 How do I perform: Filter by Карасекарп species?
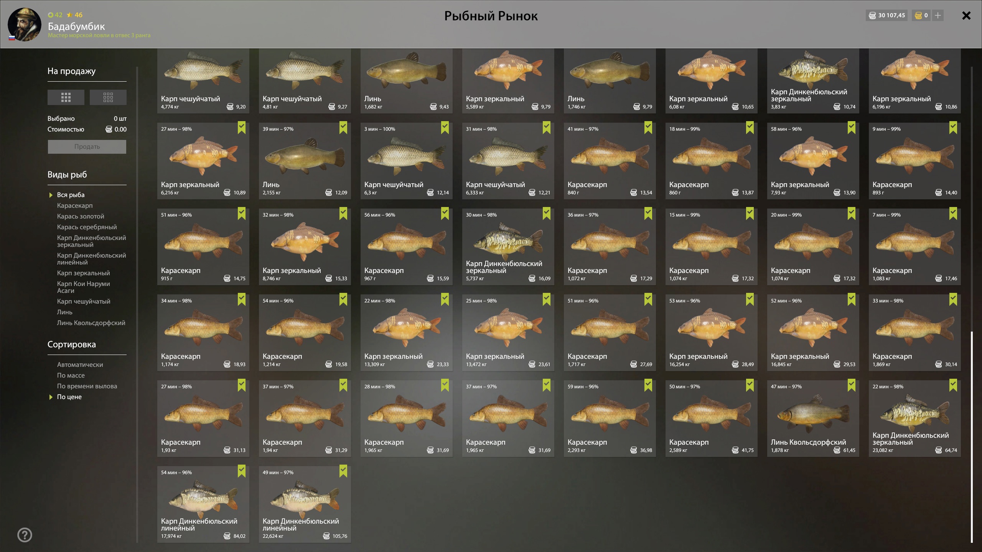[75, 205]
